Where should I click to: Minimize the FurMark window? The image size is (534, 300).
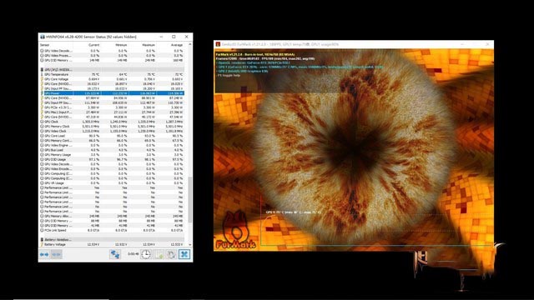click(x=462, y=44)
